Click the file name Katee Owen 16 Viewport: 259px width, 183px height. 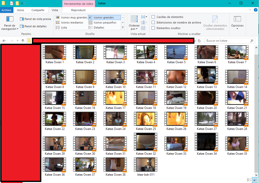pyautogui.click(x=85, y=108)
